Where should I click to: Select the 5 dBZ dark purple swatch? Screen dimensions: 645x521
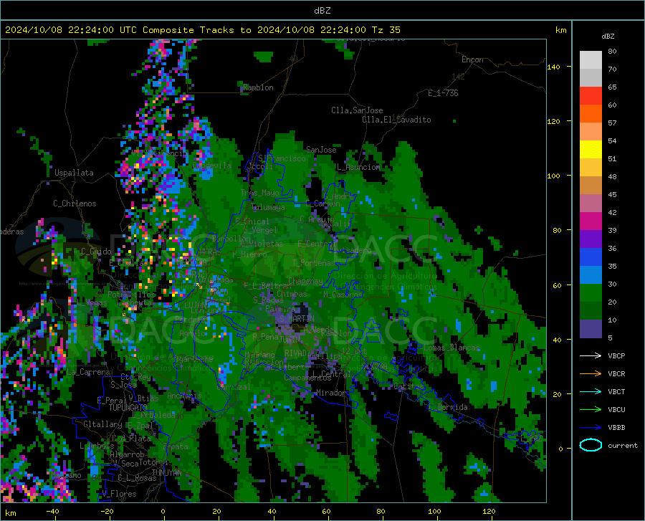click(x=591, y=329)
